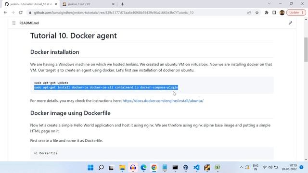Open the notification center badge
This screenshot has width=308, height=173.
tap(302, 167)
